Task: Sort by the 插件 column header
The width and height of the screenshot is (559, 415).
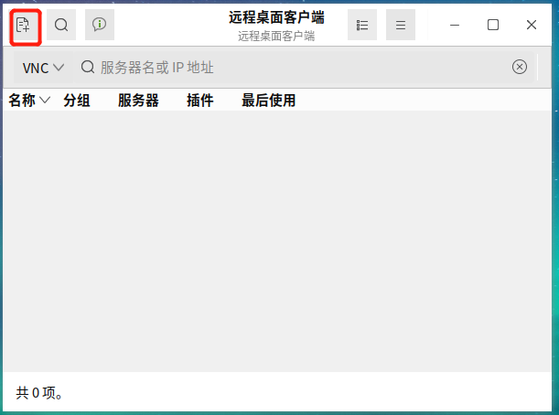Action: [199, 101]
